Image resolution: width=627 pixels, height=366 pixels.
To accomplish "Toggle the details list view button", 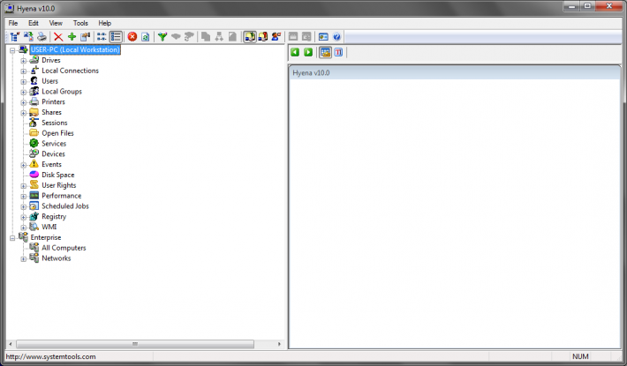I will click(116, 37).
